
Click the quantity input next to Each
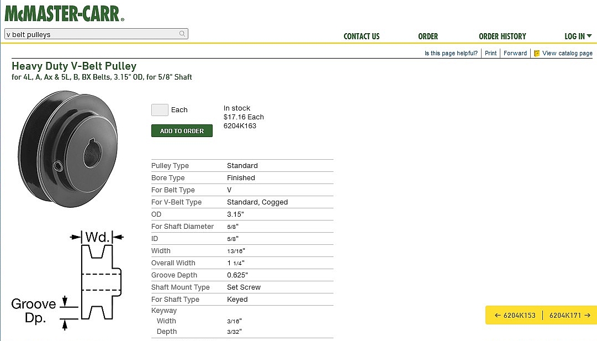click(x=160, y=110)
